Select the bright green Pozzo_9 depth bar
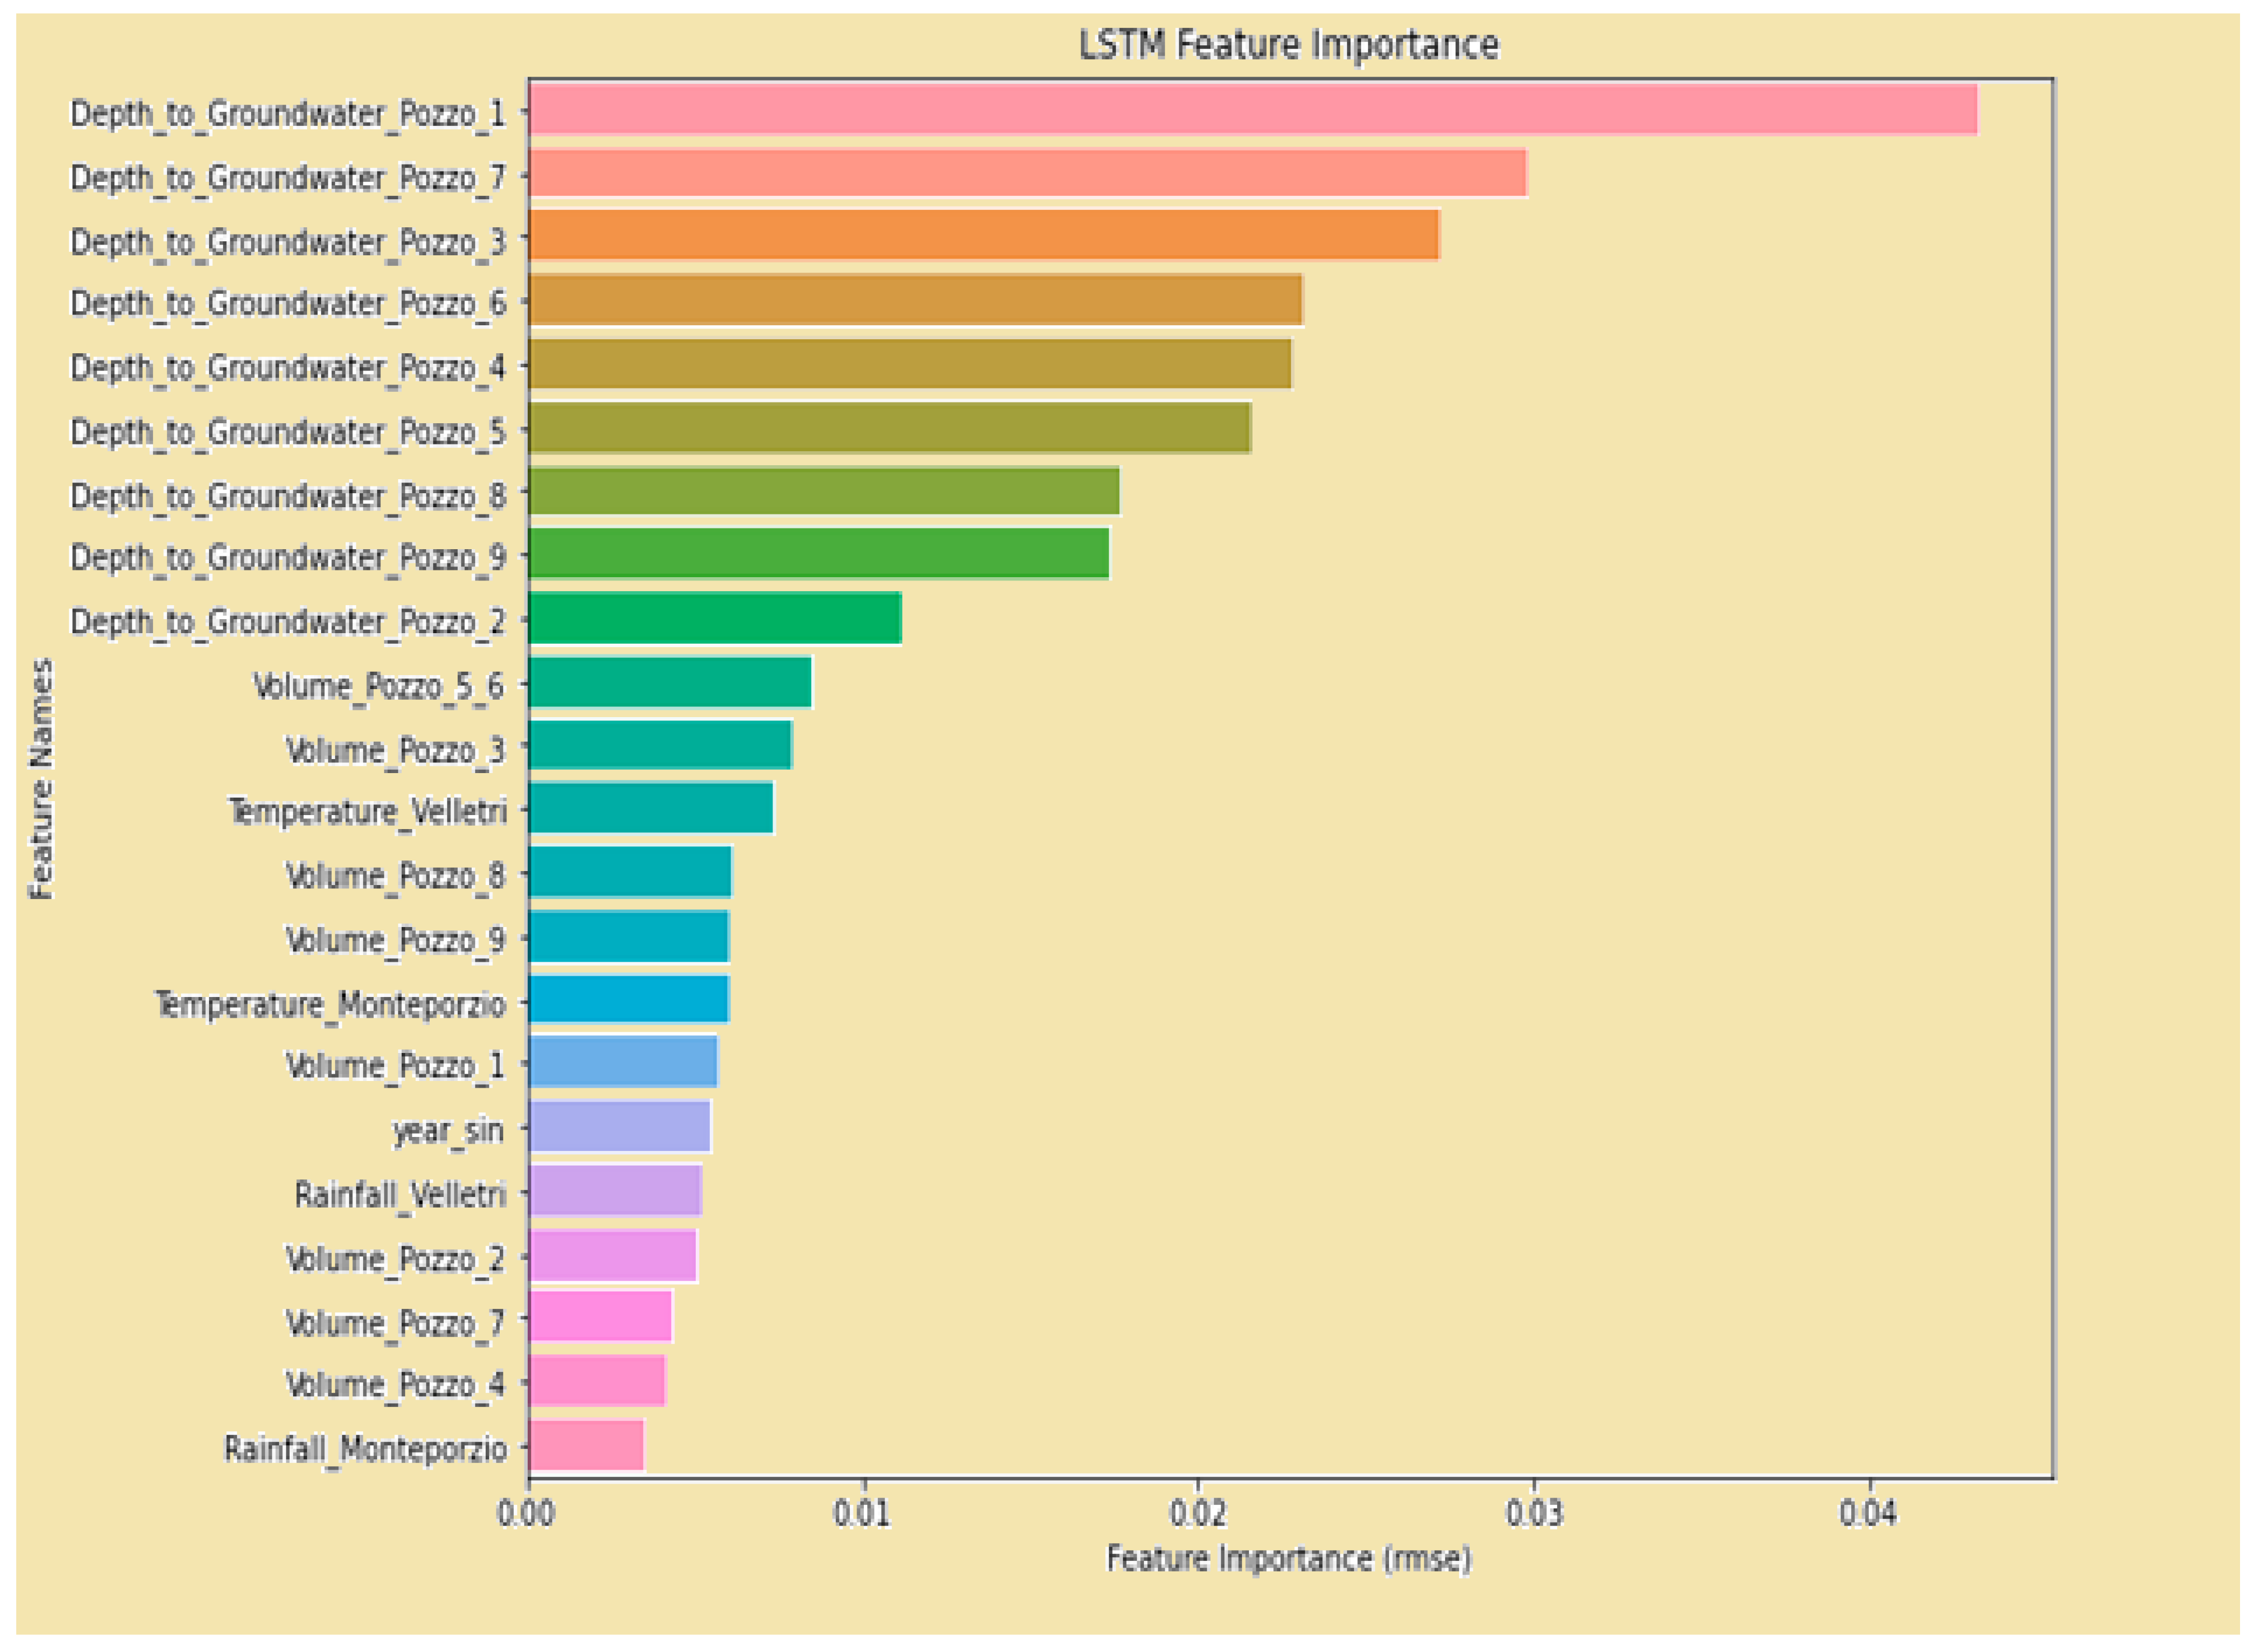The height and width of the screenshot is (1652, 2263). pyautogui.click(x=818, y=554)
